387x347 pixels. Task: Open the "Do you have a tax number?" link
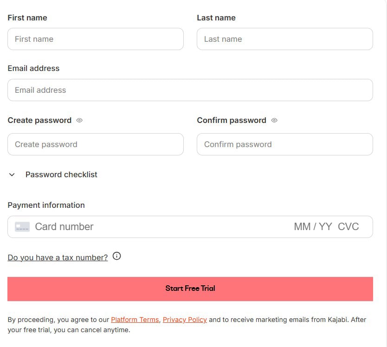(58, 257)
